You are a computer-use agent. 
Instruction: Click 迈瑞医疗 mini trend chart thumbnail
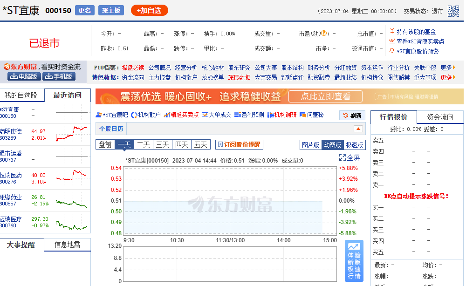(72, 222)
